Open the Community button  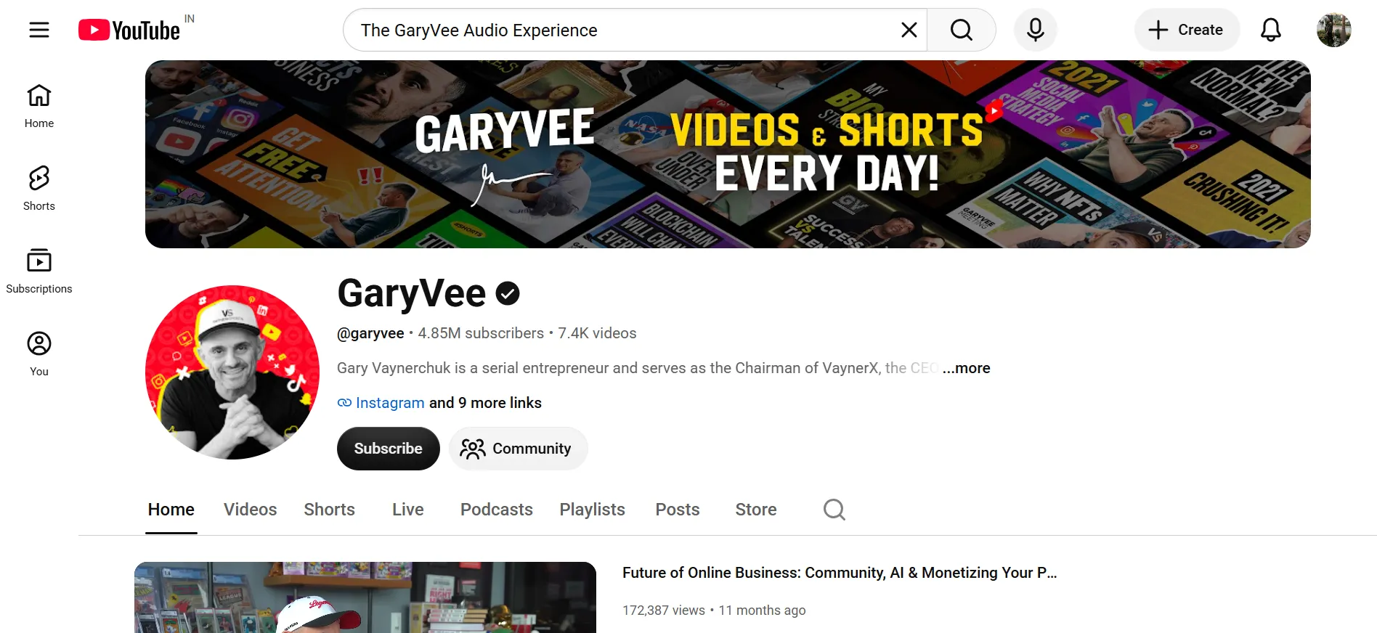pyautogui.click(x=518, y=449)
